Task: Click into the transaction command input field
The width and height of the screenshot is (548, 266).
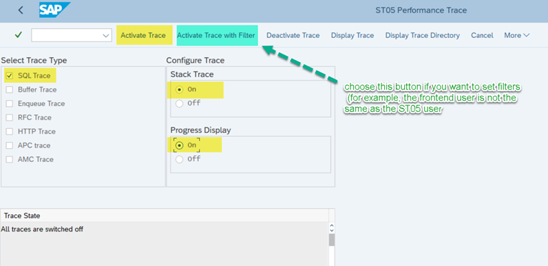Action: (66, 35)
